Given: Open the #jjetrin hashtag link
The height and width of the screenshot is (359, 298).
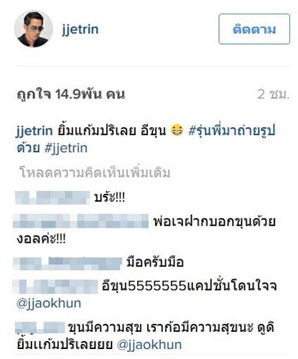Looking at the screenshot, I should 66,148.
